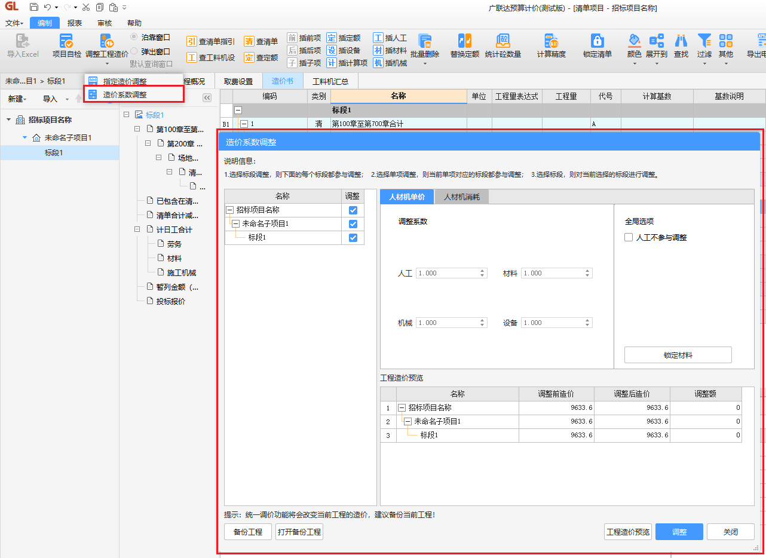Screen dimensions: 766x558
Task: Click the 过滤 funnel icon
Action: pyautogui.click(x=704, y=41)
